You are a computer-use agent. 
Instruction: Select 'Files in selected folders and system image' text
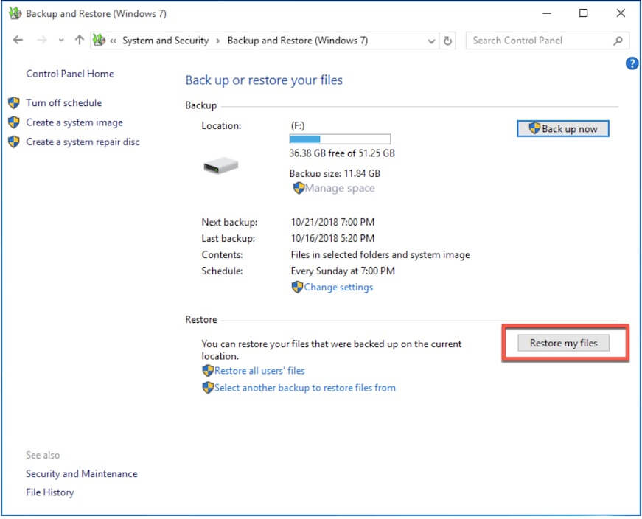[x=380, y=255]
